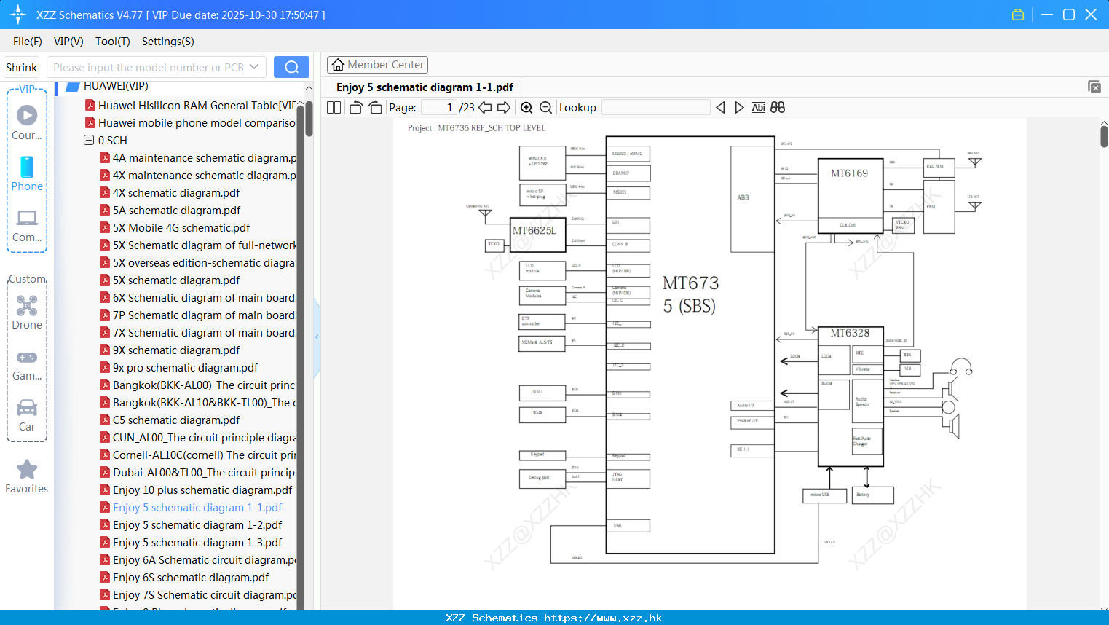1109x625 pixels.
Task: Collapse the 0 SCH folder
Action: [x=89, y=141]
